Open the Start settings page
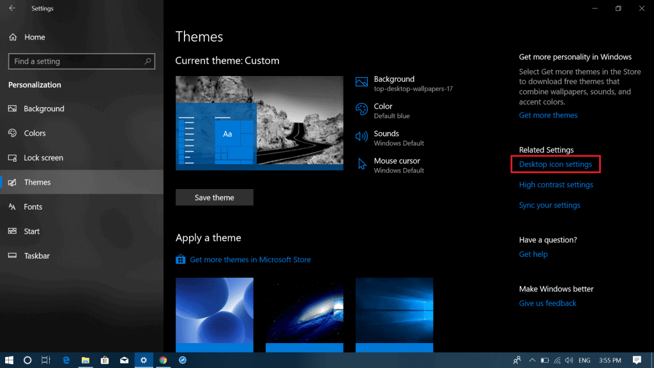Viewport: 654px width, 368px height. pyautogui.click(x=82, y=231)
